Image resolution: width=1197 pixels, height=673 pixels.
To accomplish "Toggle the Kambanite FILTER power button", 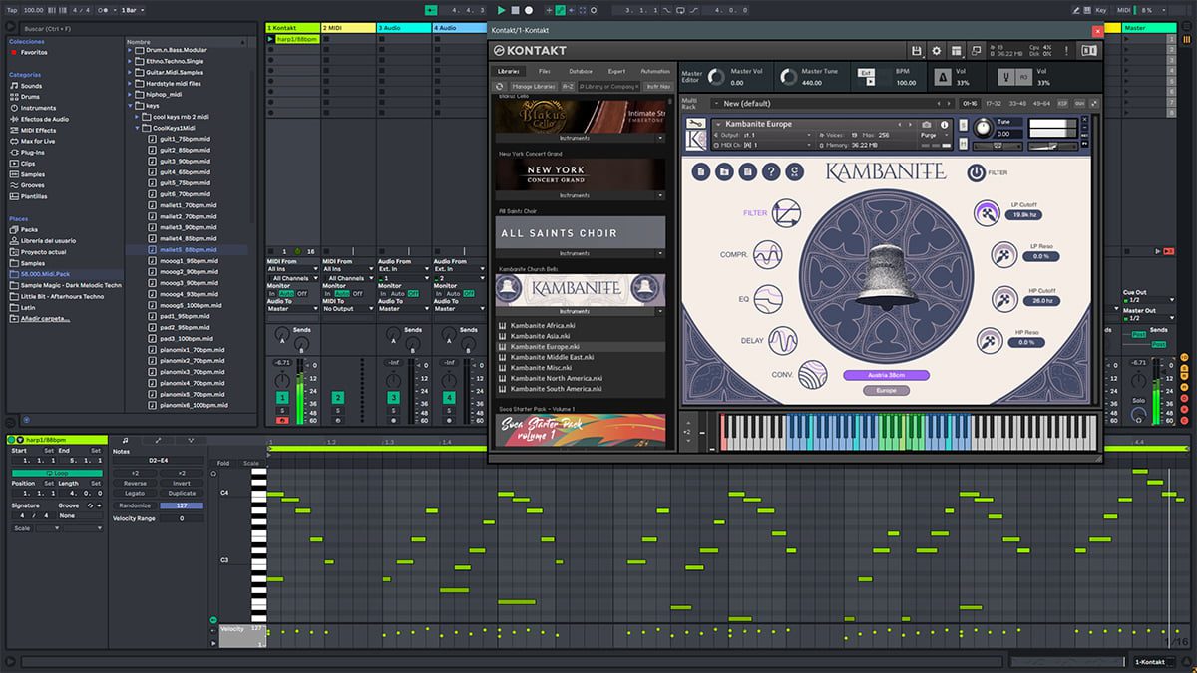I will click(975, 172).
